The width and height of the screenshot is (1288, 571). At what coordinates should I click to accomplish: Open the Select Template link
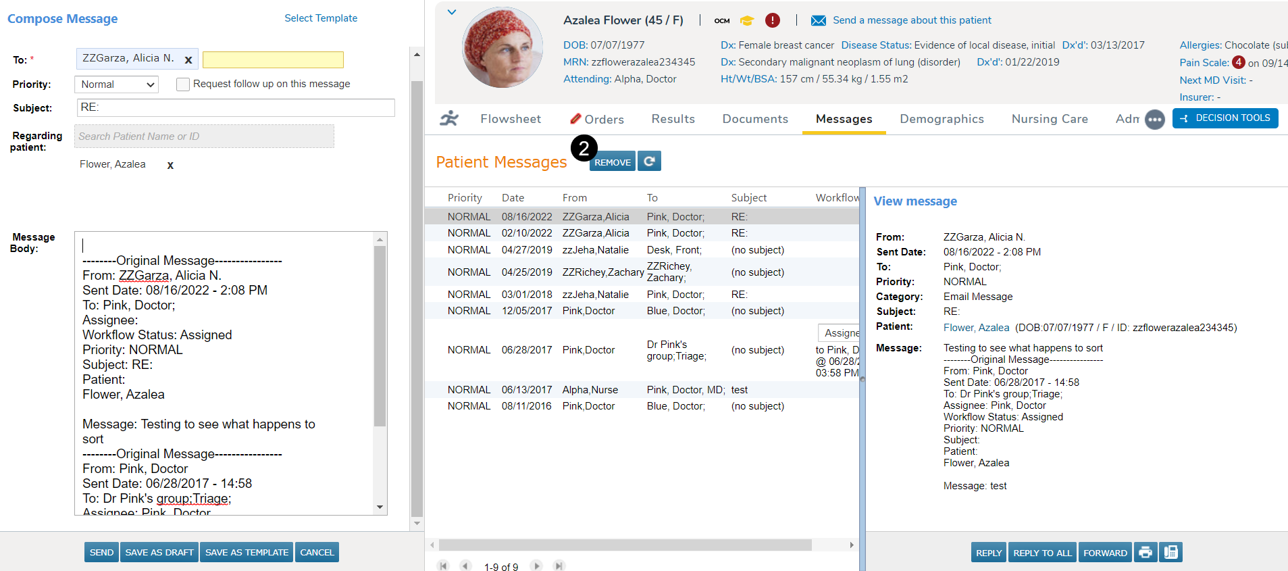tap(321, 18)
